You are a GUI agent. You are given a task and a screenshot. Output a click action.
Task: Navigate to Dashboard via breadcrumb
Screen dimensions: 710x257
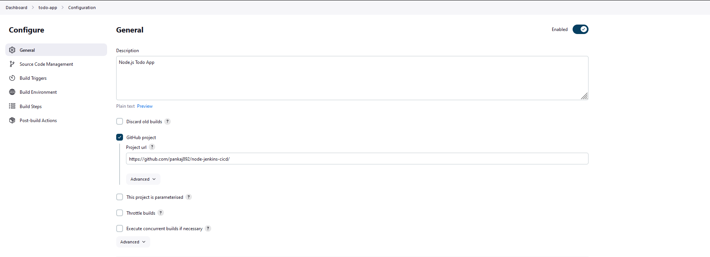[x=16, y=7]
